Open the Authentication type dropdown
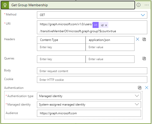Viewport: 152px width, 124px height. (137, 96)
